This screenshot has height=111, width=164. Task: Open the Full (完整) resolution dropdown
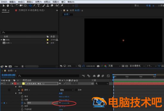coord(114,66)
